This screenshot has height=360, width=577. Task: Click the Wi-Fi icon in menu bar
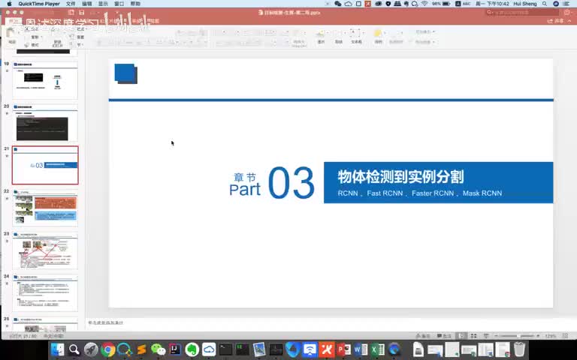424,4
